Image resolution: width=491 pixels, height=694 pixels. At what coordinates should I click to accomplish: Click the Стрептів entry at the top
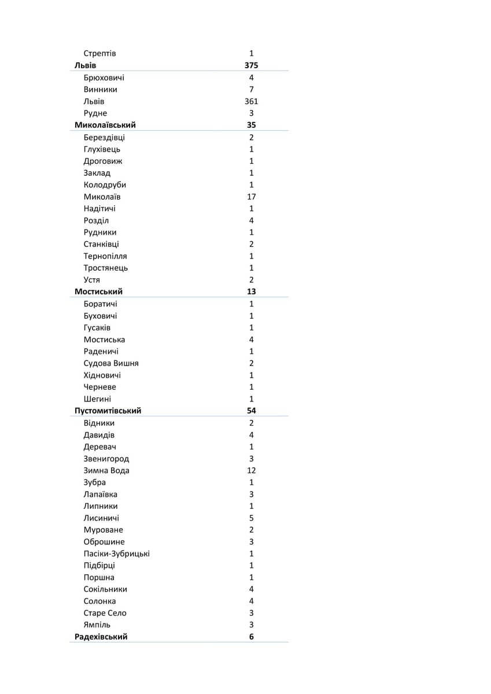tap(99, 53)
